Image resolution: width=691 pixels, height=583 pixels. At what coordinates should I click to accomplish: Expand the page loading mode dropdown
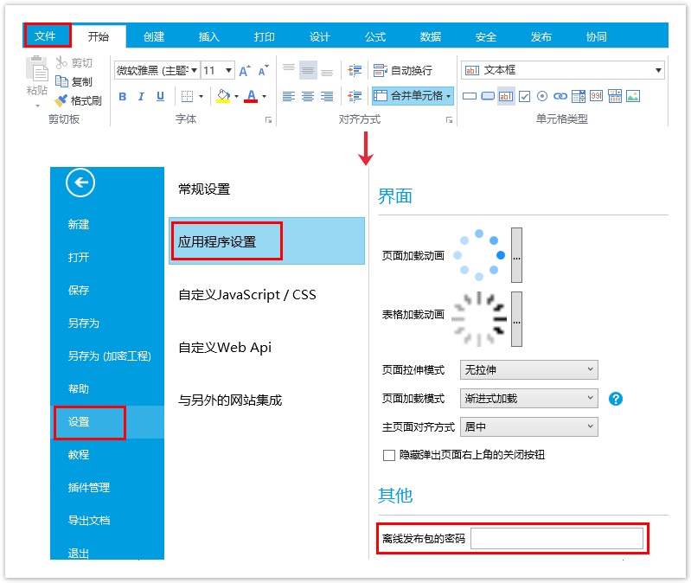click(x=528, y=399)
